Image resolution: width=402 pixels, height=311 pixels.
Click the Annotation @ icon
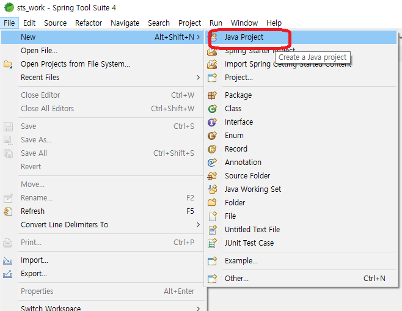pyautogui.click(x=212, y=163)
